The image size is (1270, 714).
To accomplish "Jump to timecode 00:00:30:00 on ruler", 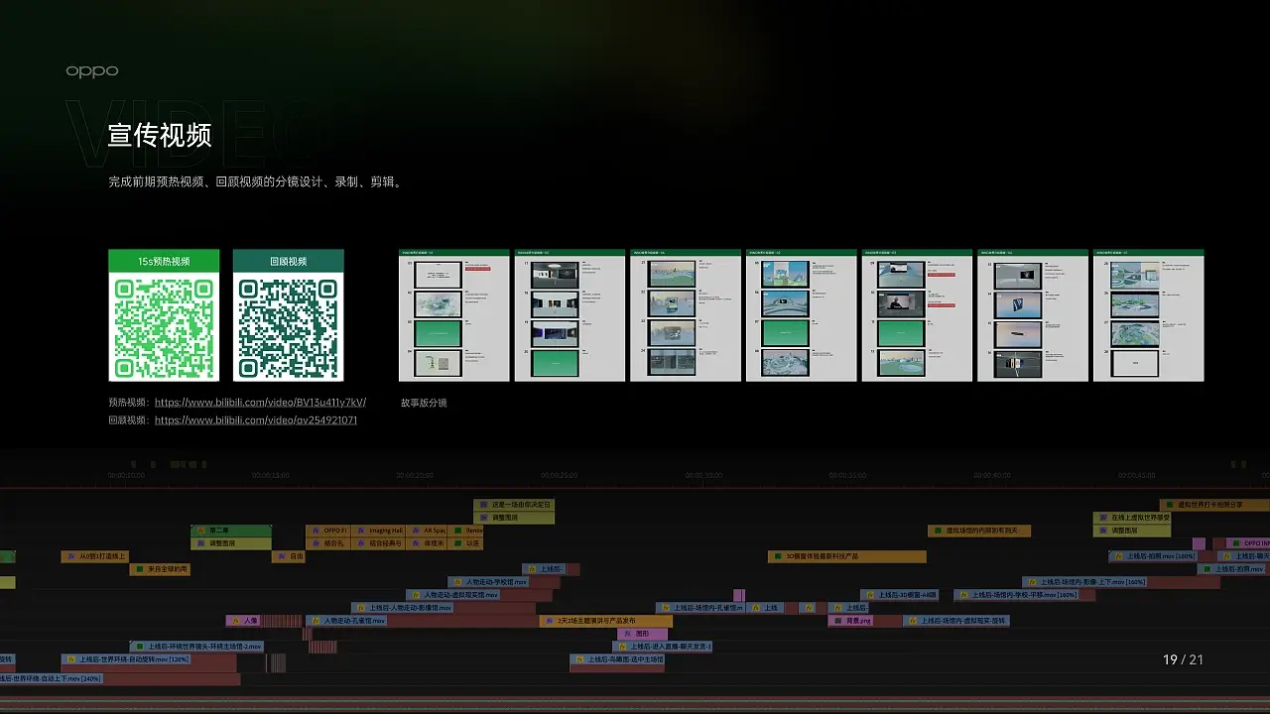I will click(703, 475).
